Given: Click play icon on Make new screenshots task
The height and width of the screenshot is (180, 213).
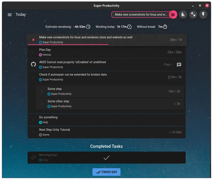Looking at the screenshot, I should tap(34, 40).
